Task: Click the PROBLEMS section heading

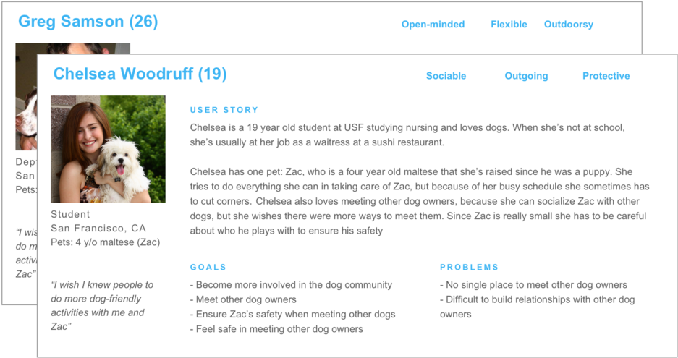Action: (469, 267)
